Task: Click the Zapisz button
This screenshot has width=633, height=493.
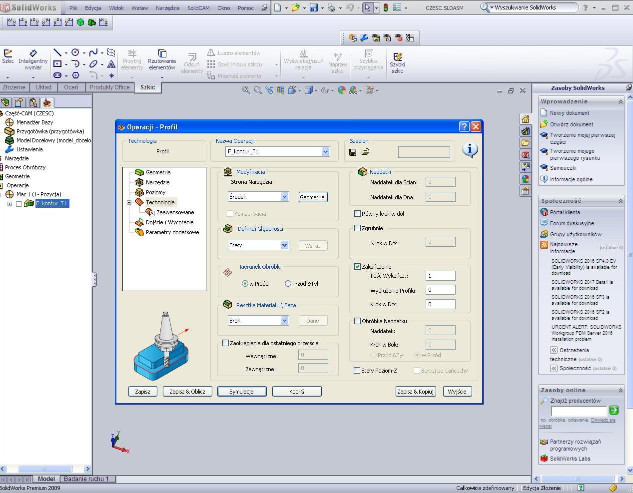Action: (x=142, y=392)
